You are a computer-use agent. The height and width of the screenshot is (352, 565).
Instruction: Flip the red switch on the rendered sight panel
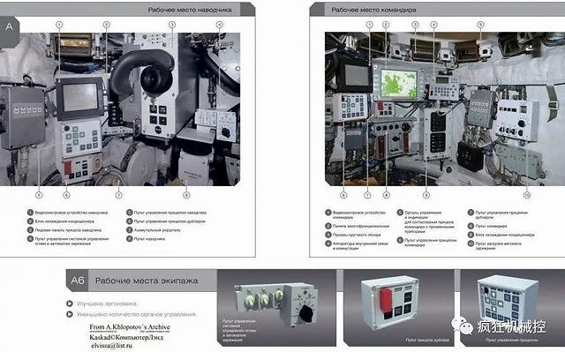tap(385, 298)
